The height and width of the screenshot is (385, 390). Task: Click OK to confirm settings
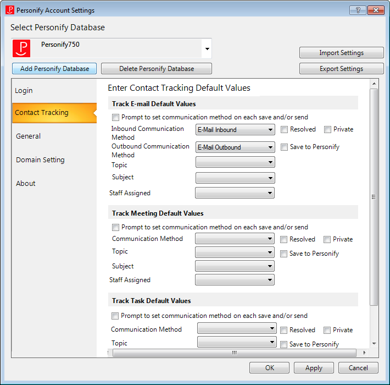click(269, 368)
